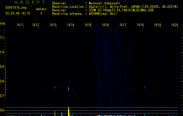Click the 1616 time axis label
This screenshot has height=116, width=183.
pyautogui.click(x=105, y=25)
